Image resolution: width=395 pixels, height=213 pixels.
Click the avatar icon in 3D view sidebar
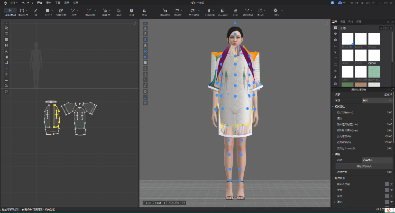(x=145, y=28)
